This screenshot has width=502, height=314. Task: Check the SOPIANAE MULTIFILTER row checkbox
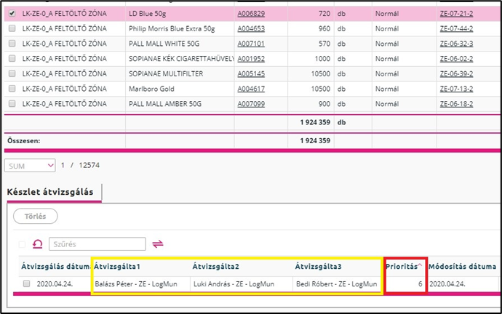tap(12, 73)
